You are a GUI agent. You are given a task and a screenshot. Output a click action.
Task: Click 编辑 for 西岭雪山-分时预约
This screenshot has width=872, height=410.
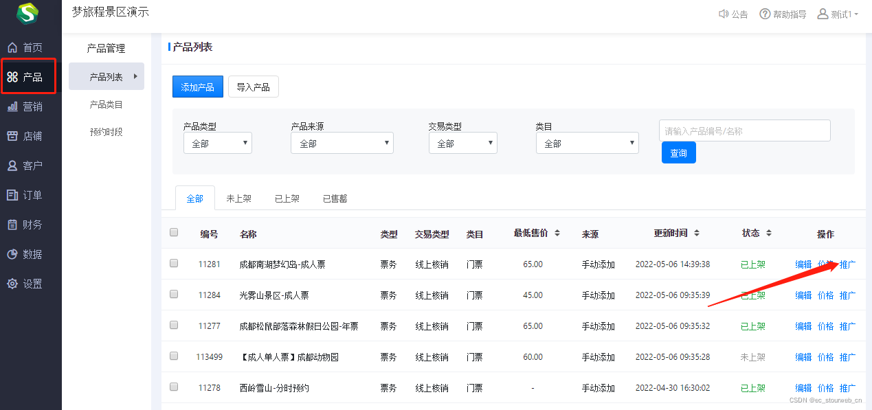[x=803, y=388]
